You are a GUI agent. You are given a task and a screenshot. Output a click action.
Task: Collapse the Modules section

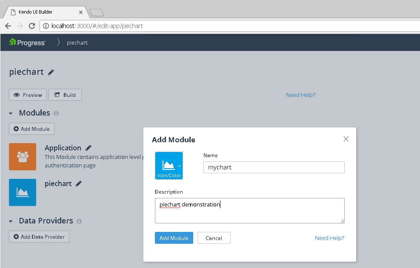pyautogui.click(x=11, y=113)
